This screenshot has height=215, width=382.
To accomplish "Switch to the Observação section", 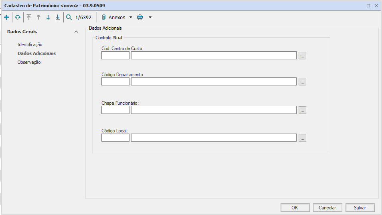I will point(29,62).
